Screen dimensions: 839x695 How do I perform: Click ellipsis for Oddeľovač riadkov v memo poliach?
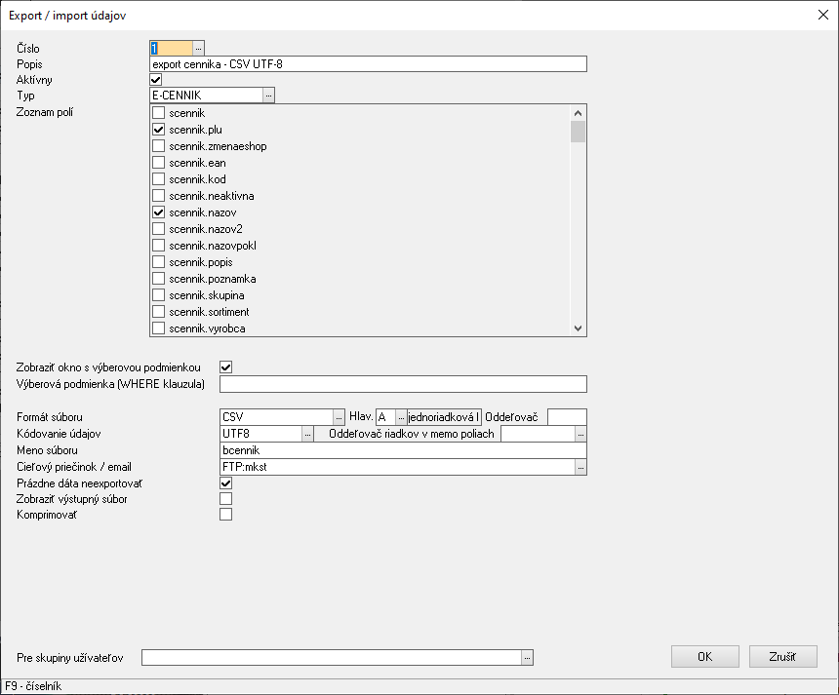[x=580, y=434]
